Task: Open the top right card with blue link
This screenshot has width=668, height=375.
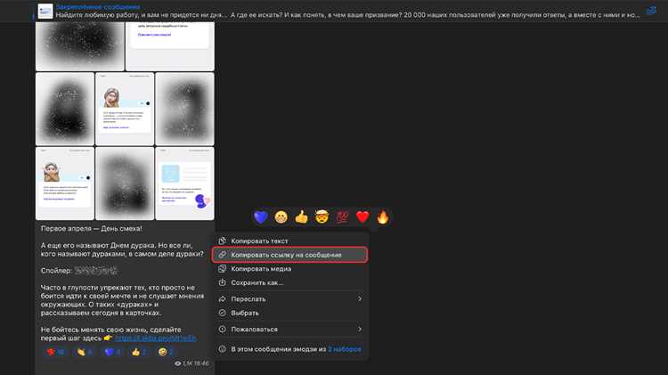Action: [x=170, y=46]
